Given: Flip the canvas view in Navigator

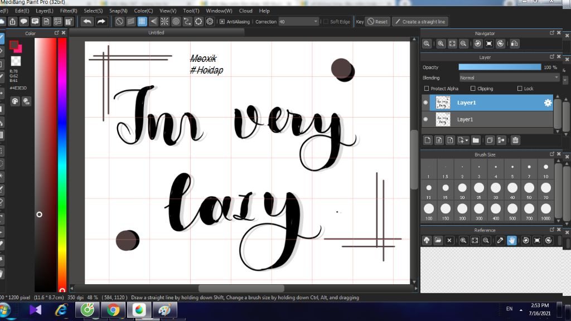Looking at the screenshot, I should pos(514,43).
